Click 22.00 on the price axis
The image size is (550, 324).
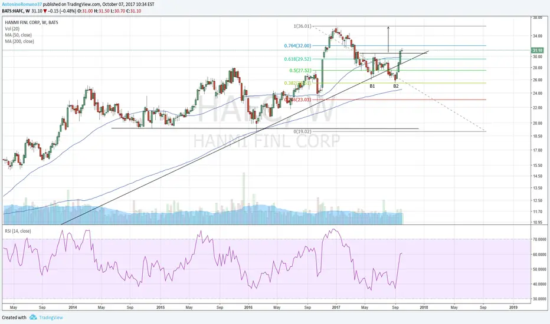(538, 108)
